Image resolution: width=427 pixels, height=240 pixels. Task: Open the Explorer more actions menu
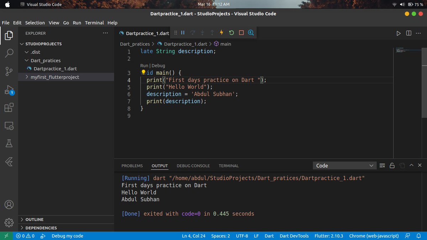tap(105, 33)
